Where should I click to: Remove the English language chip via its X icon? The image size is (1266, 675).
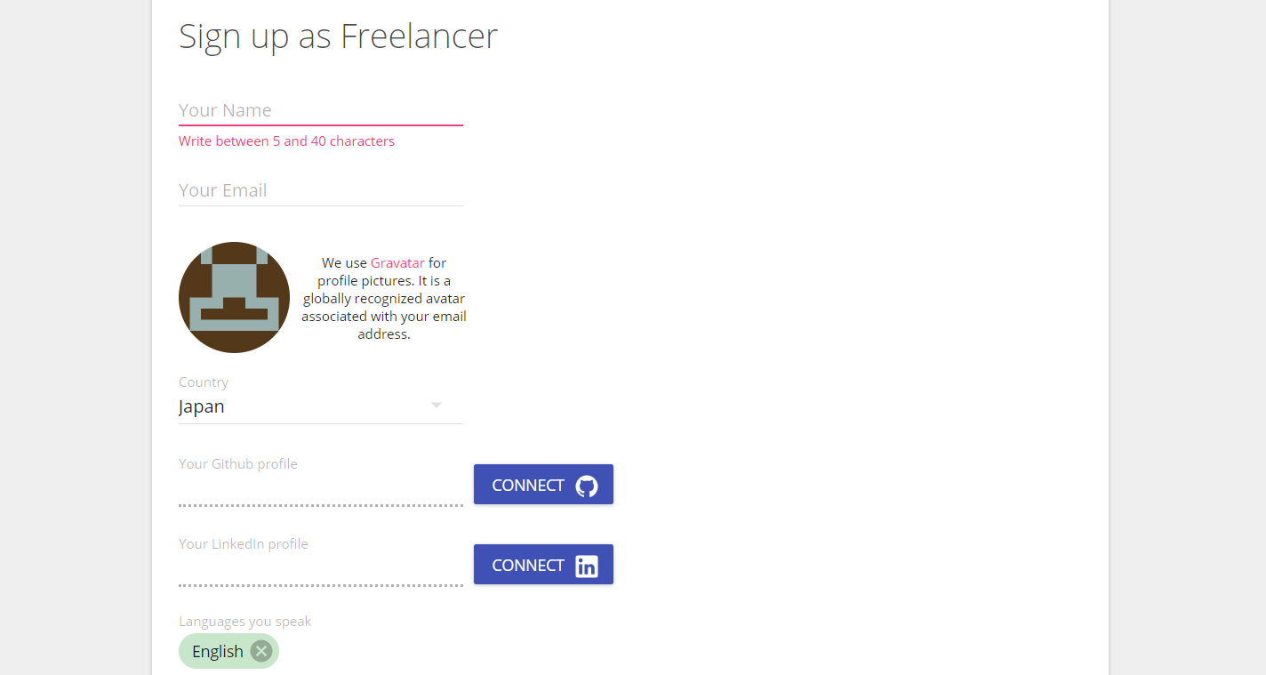point(260,651)
